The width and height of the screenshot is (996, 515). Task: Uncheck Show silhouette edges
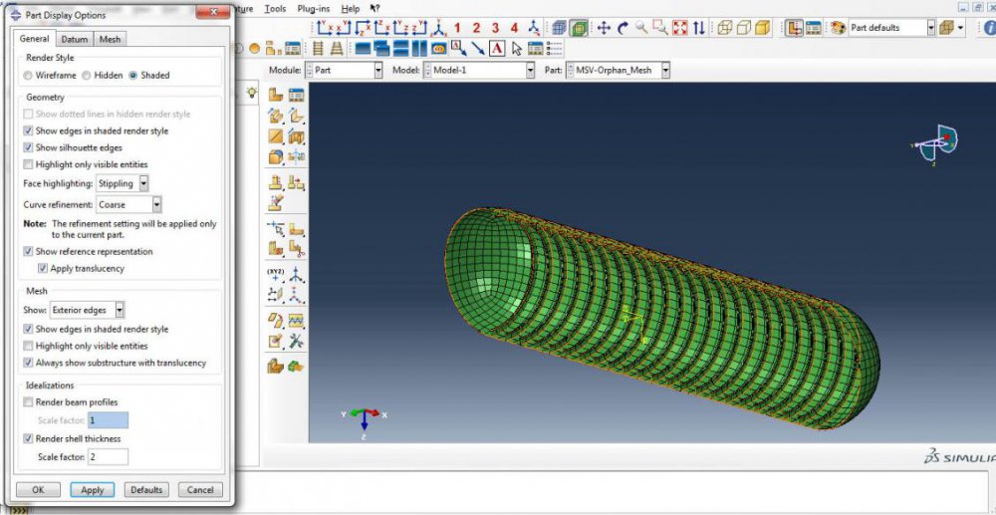28,147
